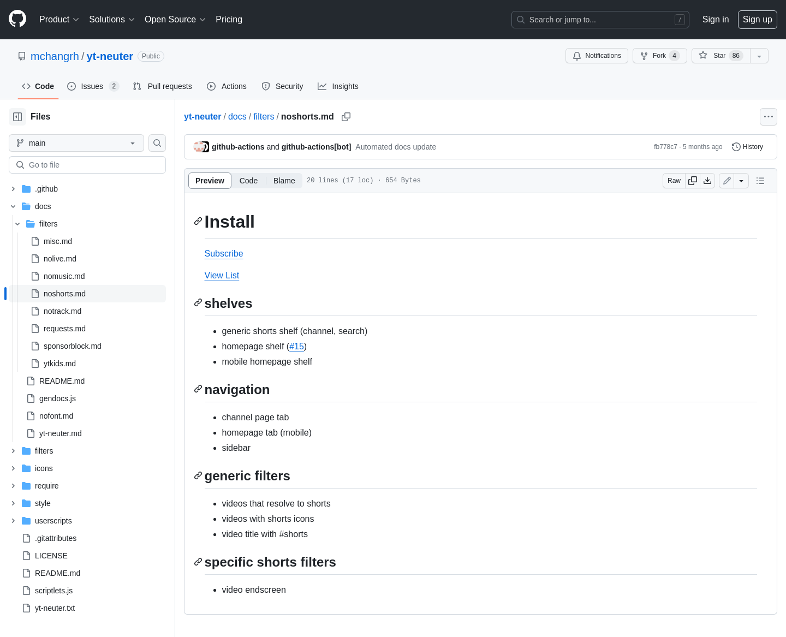
Task: Click the pencil edit file icon
Action: point(727,181)
